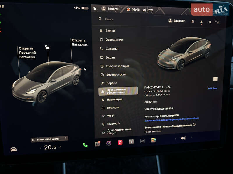Open the Поездки trips menu
This screenshot has width=233, height=174.
pyautogui.click(x=110, y=108)
